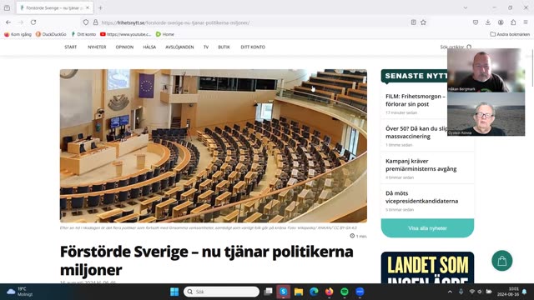Open File Explorer from the taskbar
This screenshot has height=300, width=534.
(299, 292)
